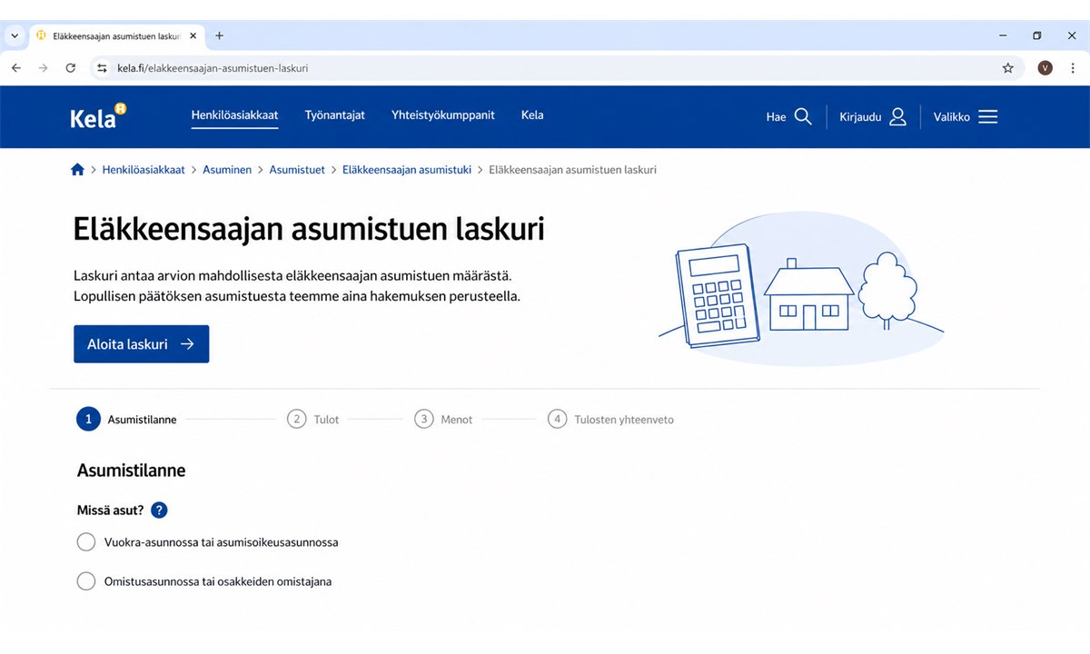Click the Kela logo

point(98,116)
